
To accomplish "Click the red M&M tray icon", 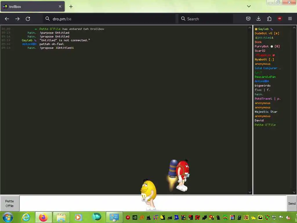I will tap(128, 217).
